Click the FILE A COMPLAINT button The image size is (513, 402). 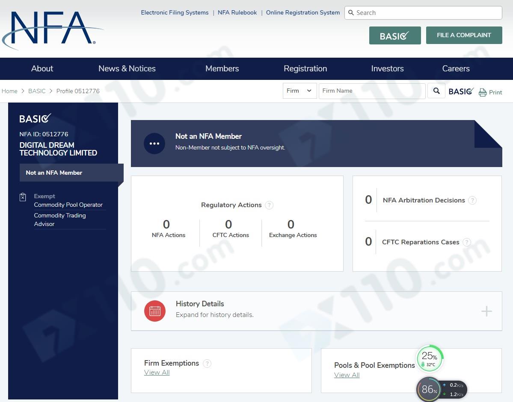464,35
